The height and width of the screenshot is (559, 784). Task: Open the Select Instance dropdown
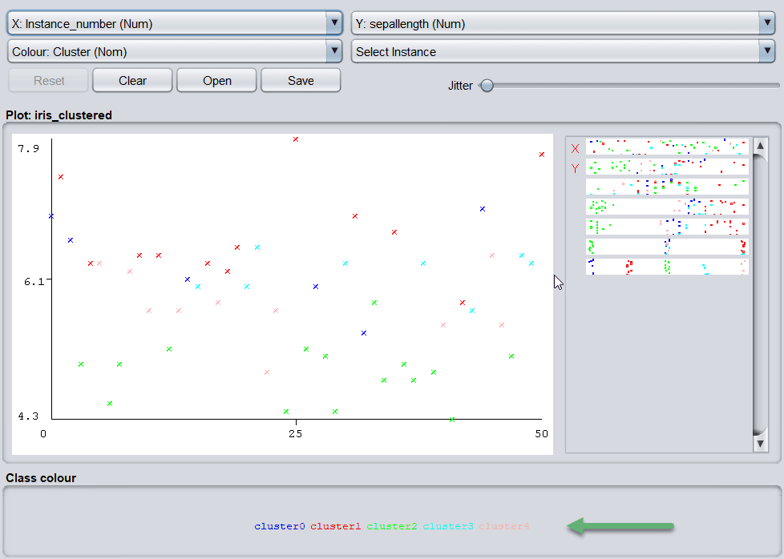(564, 51)
